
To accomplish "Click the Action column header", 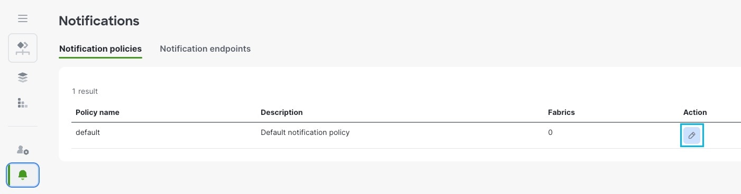I will pos(695,112).
